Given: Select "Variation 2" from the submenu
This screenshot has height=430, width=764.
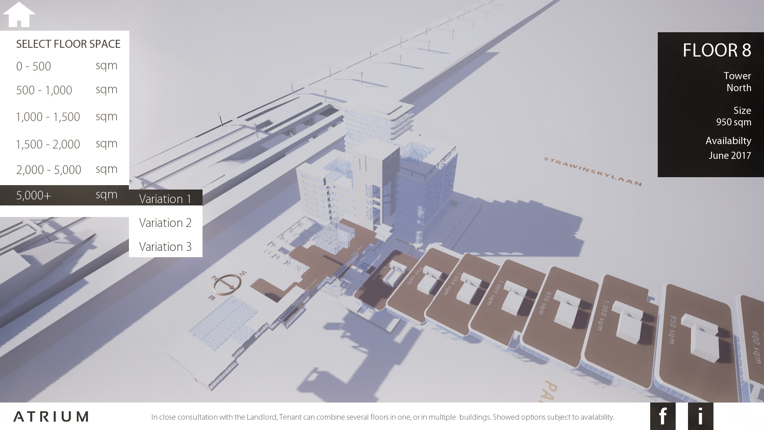Looking at the screenshot, I should (x=165, y=223).
